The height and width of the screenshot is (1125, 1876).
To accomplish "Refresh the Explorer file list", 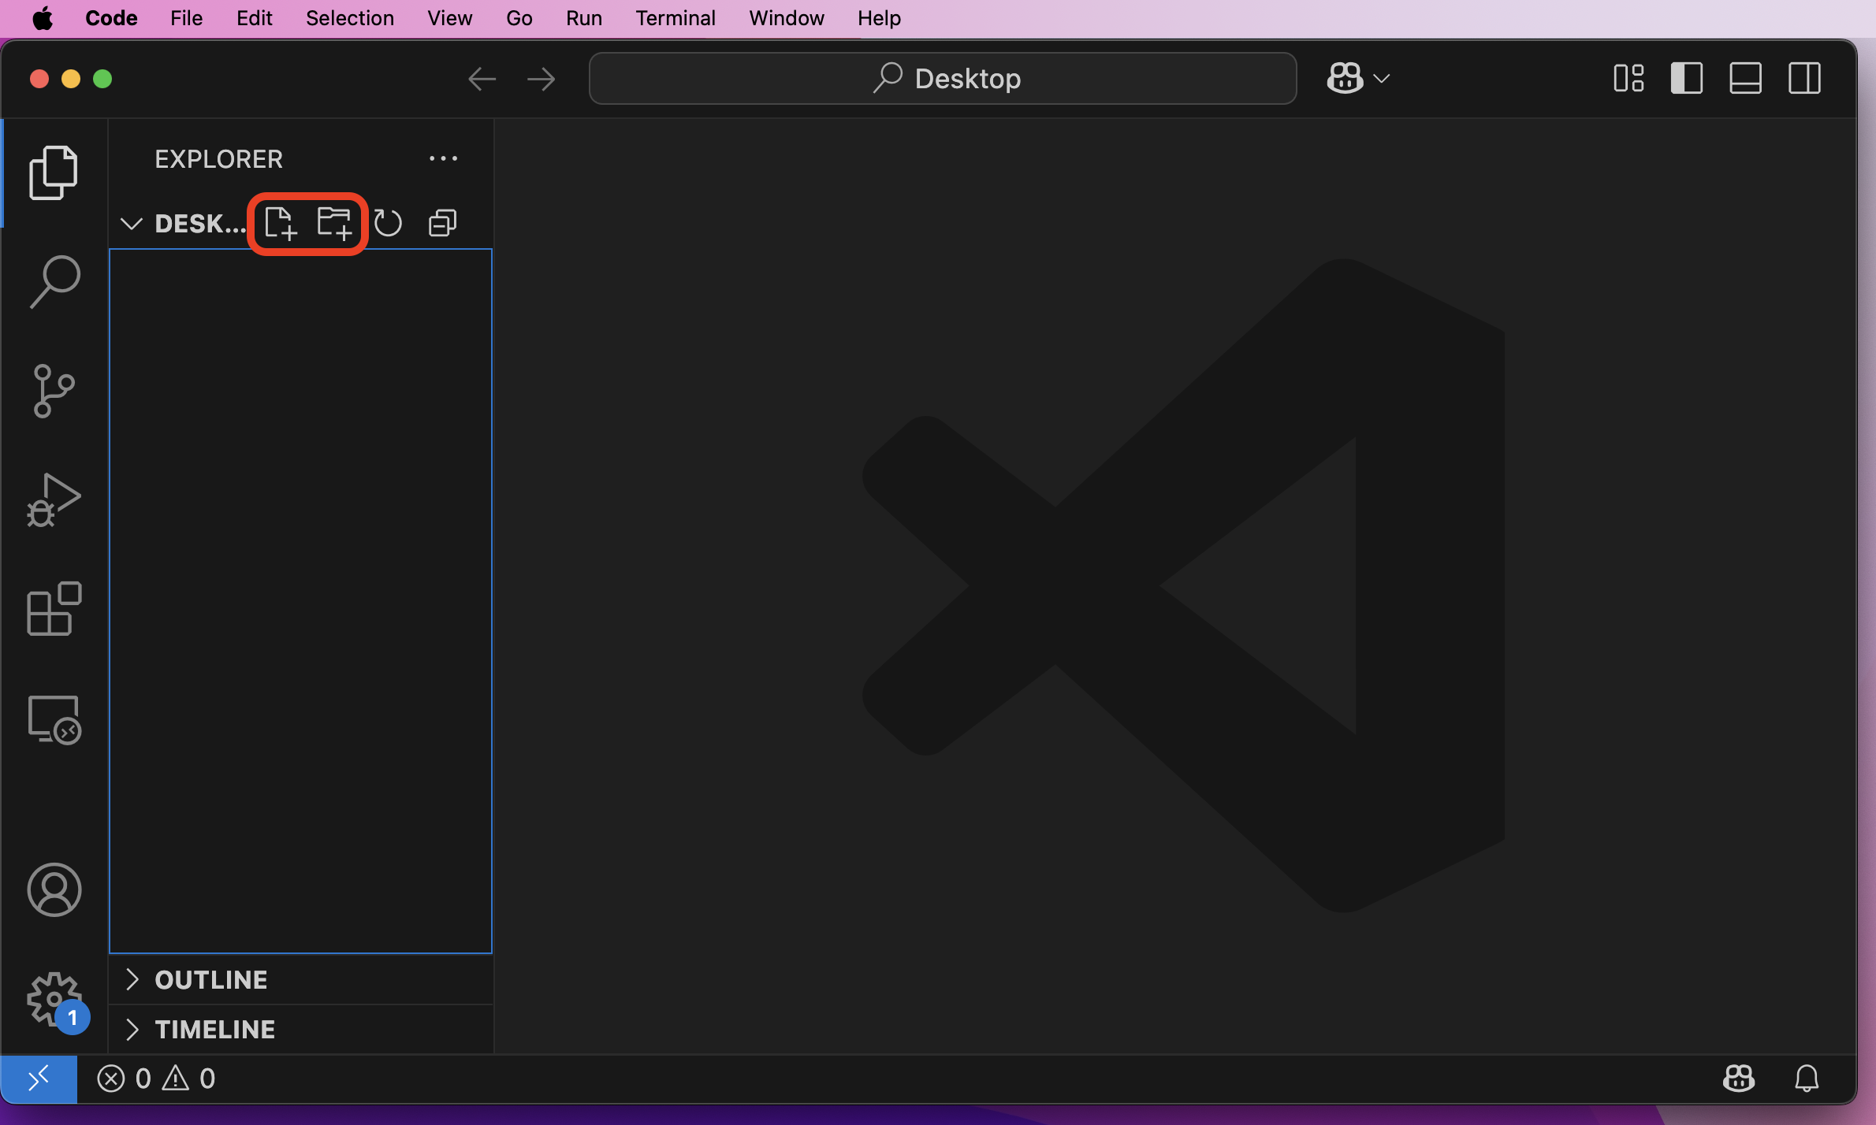I will click(x=388, y=224).
